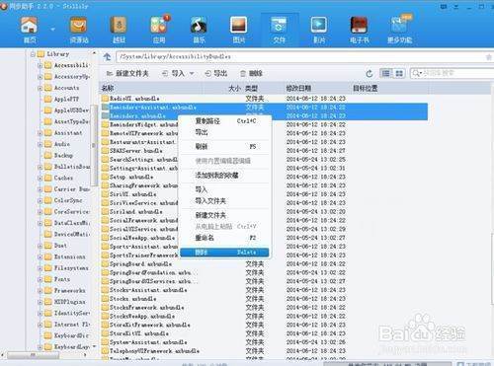Open the 音乐 music section

[199, 31]
